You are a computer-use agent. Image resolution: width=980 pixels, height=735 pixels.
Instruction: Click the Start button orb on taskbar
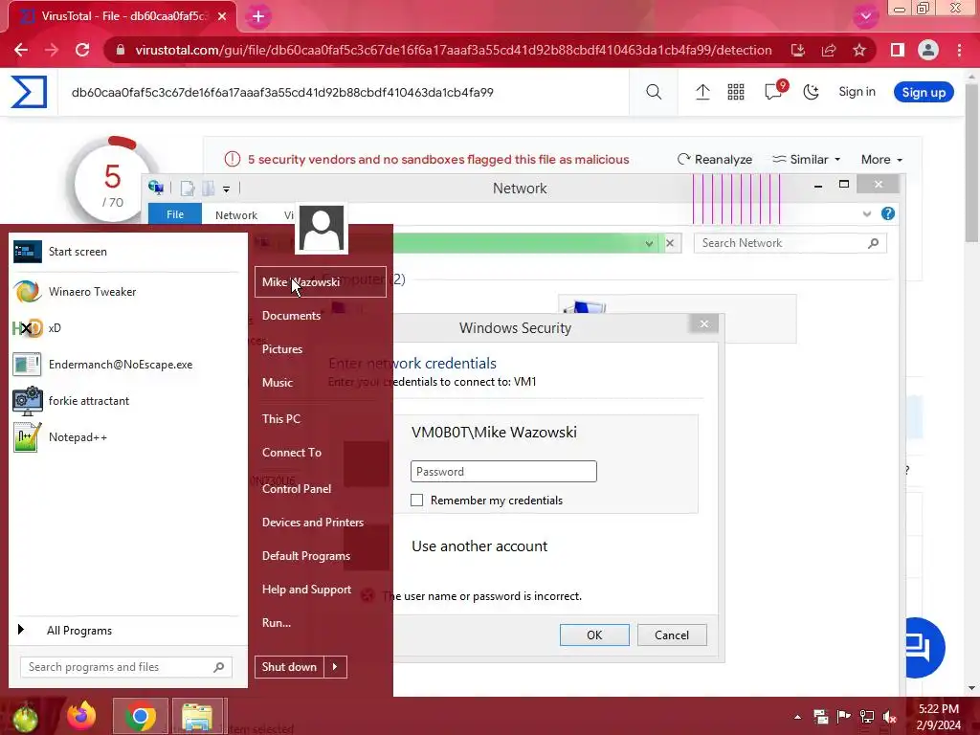25,718
